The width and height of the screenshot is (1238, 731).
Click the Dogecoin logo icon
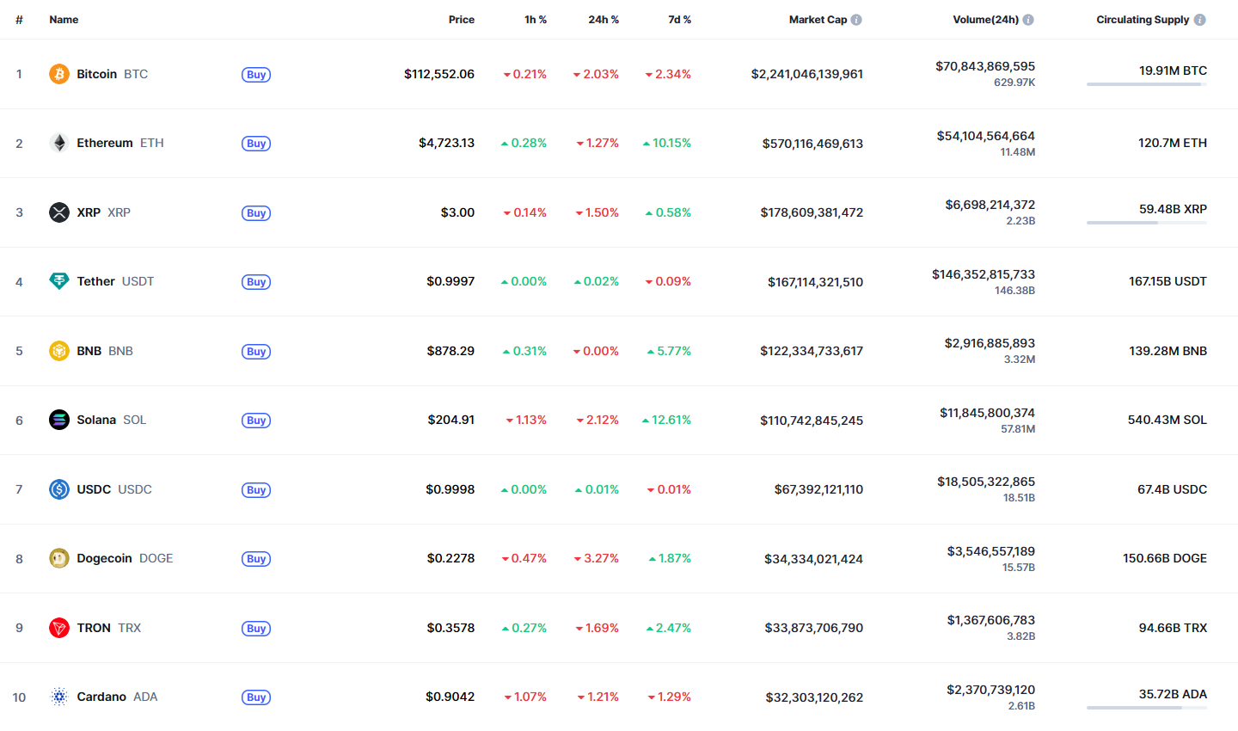[x=59, y=558]
